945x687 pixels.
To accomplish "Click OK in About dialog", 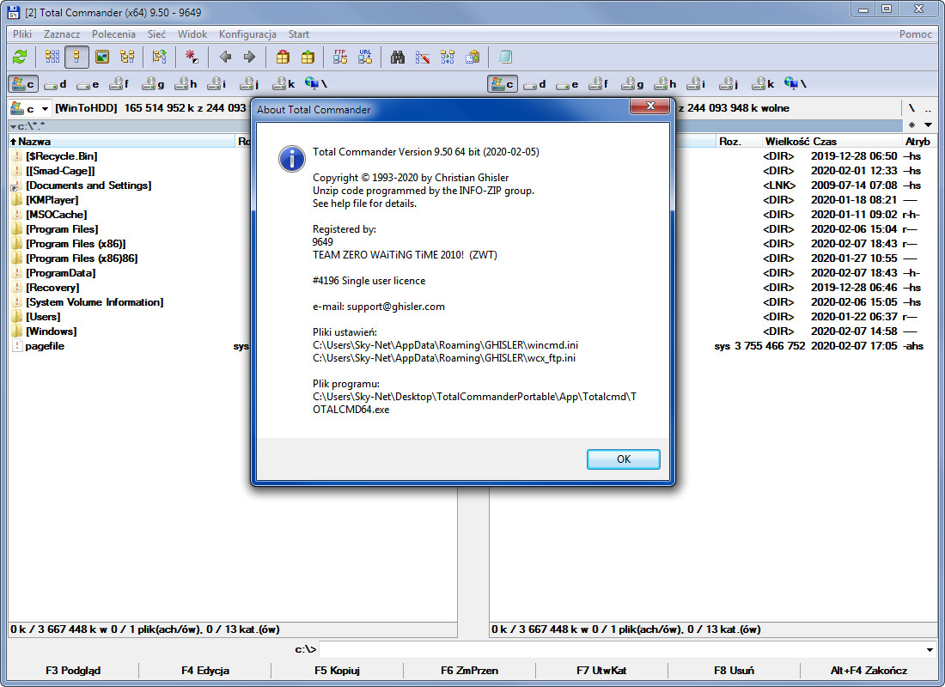I will coord(623,459).
